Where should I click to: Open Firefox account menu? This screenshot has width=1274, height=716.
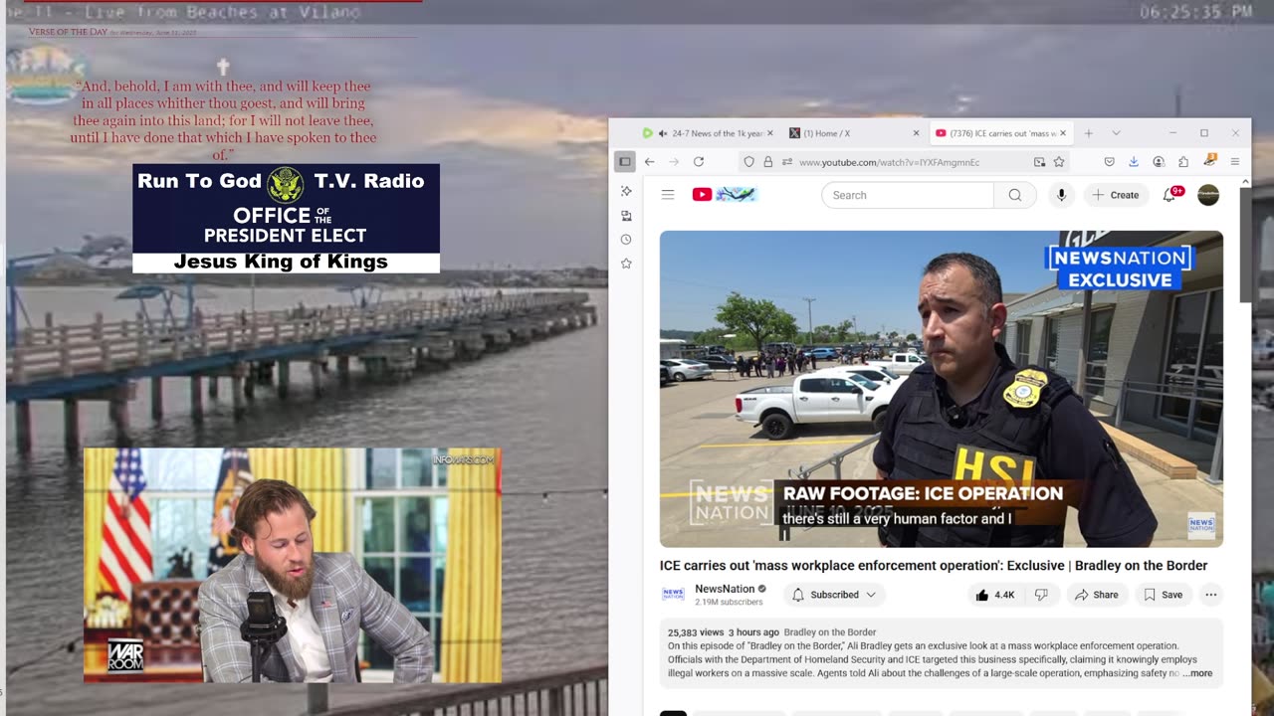tap(1159, 161)
